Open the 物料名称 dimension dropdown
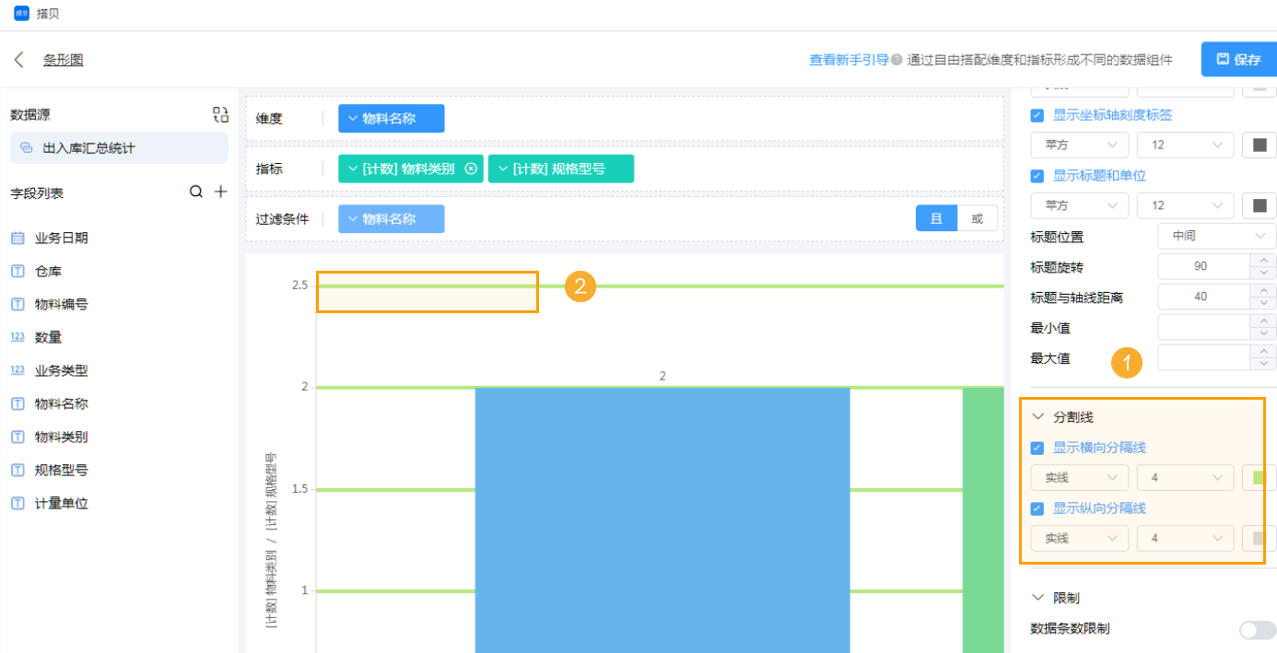1277x653 pixels. [391, 119]
